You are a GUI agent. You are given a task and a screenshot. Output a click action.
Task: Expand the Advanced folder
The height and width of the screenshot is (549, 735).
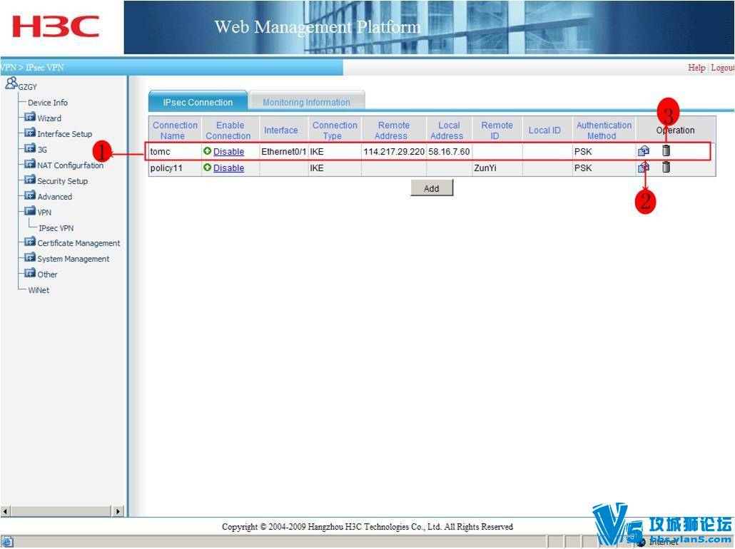(x=29, y=195)
